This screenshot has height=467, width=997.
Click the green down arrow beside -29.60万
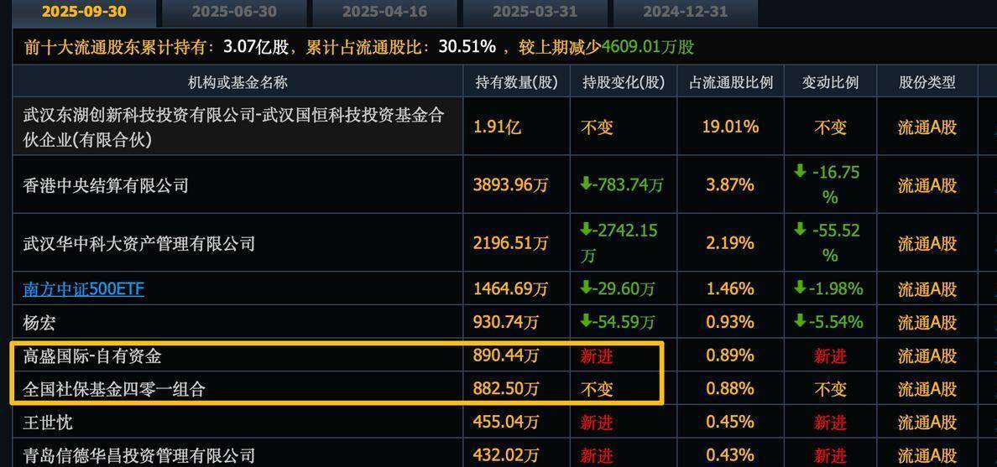[x=586, y=288]
